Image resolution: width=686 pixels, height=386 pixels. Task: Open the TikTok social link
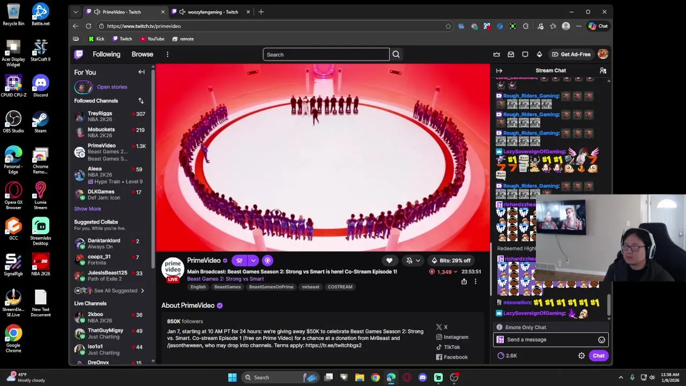point(448,347)
